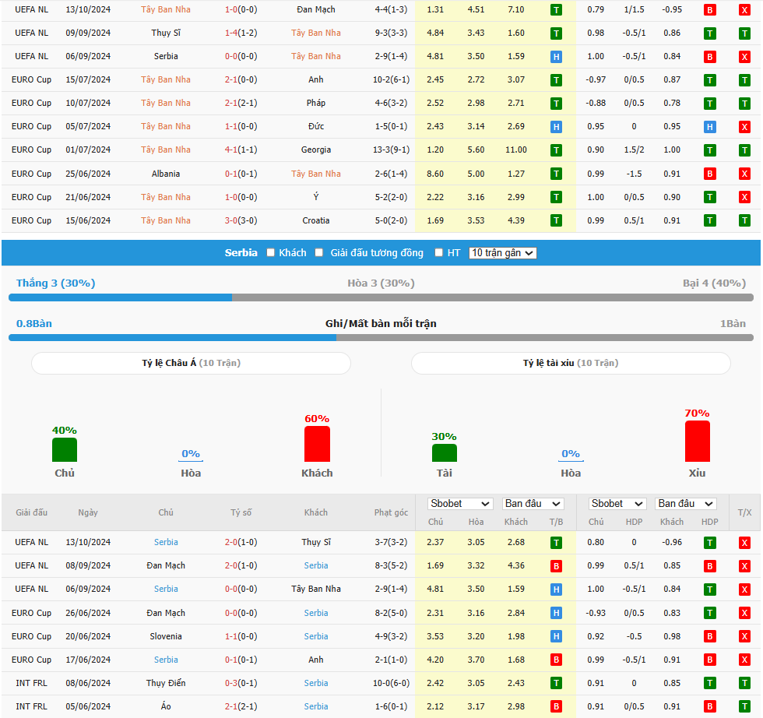Click the red B handicap badge in the Albania 25/06/2024 row
Screen dimensions: 763x718
pos(709,174)
